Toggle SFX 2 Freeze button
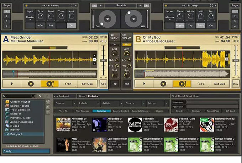Screen dimensions: 242x163 pos(180,26)
